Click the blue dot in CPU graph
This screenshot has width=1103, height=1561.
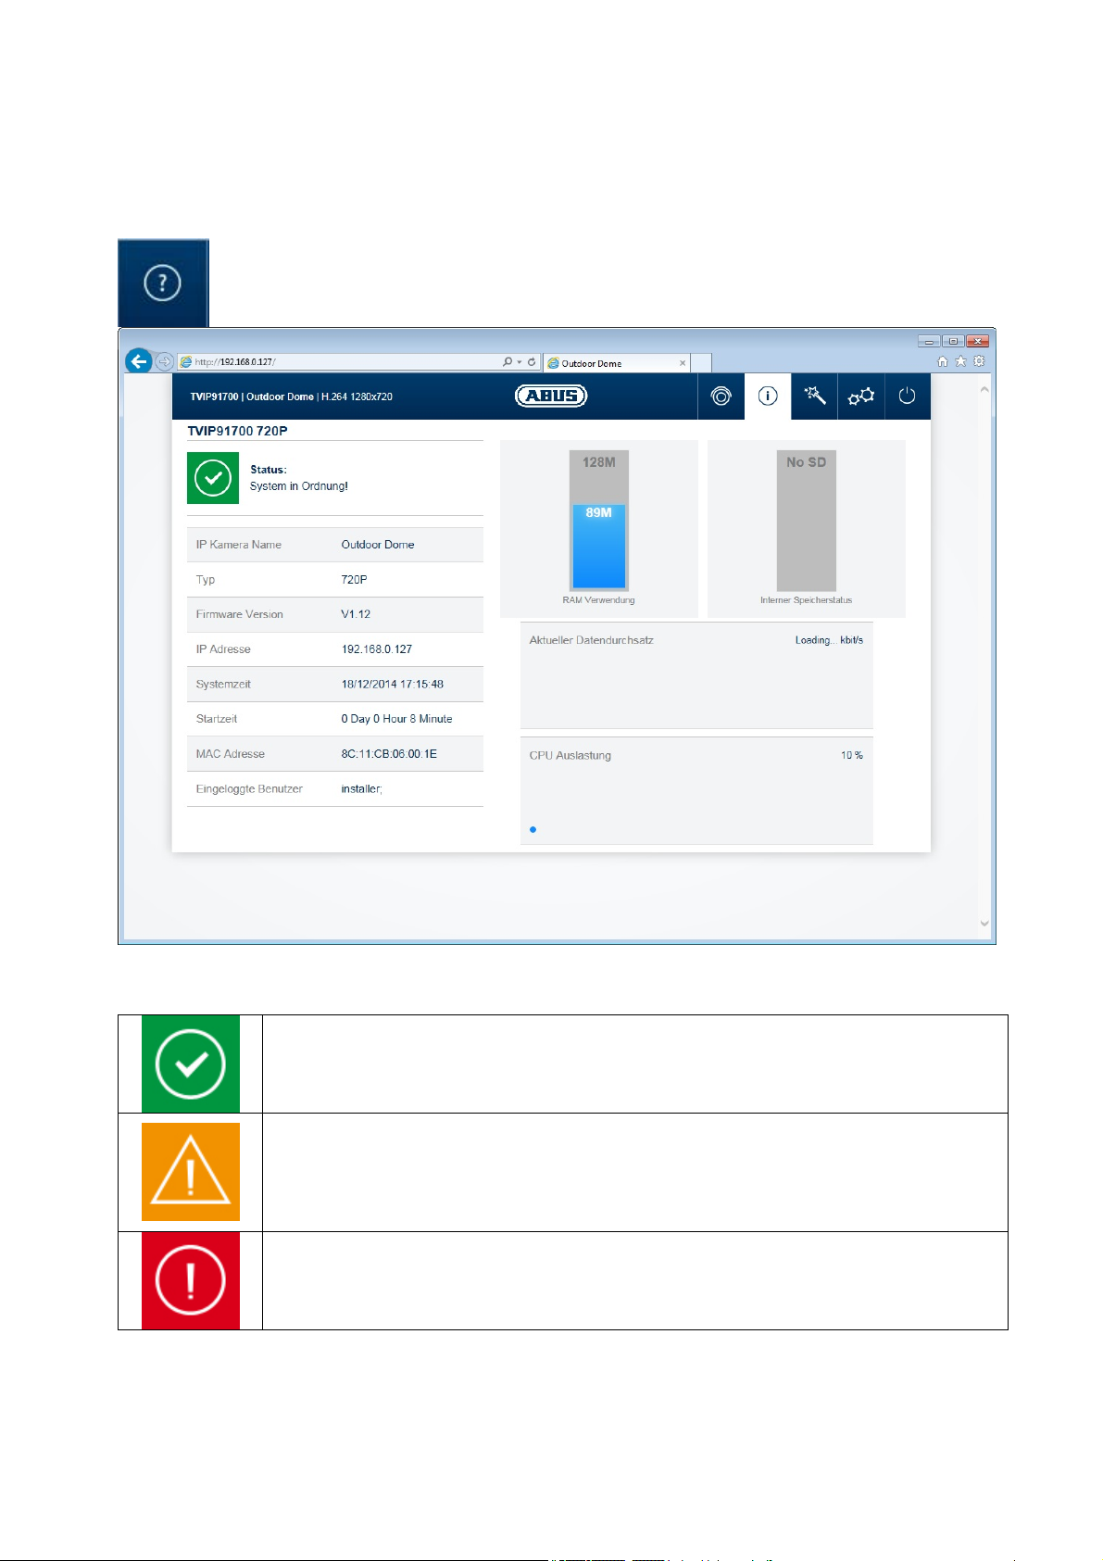pyautogui.click(x=533, y=829)
